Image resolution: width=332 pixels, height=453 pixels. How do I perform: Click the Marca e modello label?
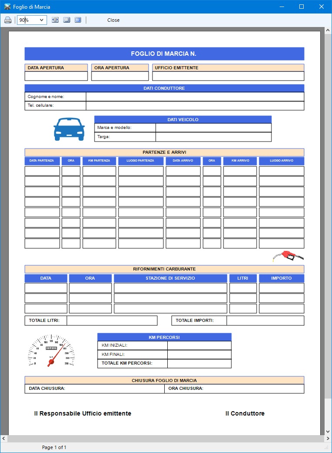point(114,127)
